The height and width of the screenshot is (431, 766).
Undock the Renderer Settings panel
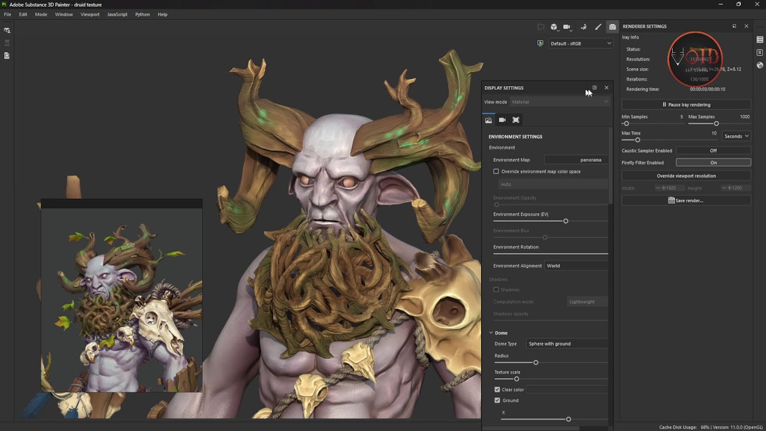pos(734,26)
